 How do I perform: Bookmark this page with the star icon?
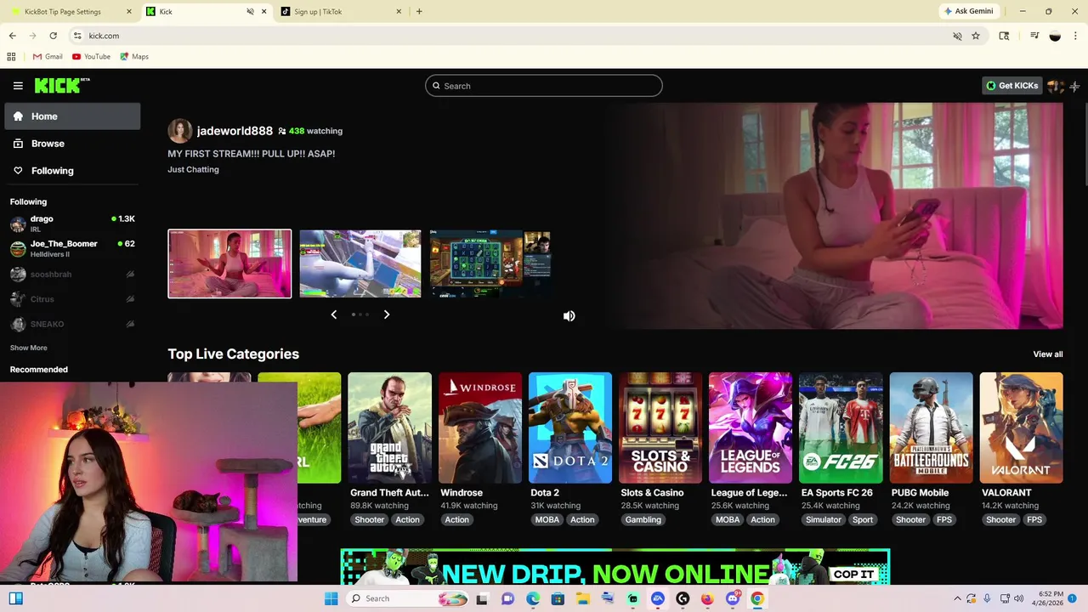(x=976, y=36)
